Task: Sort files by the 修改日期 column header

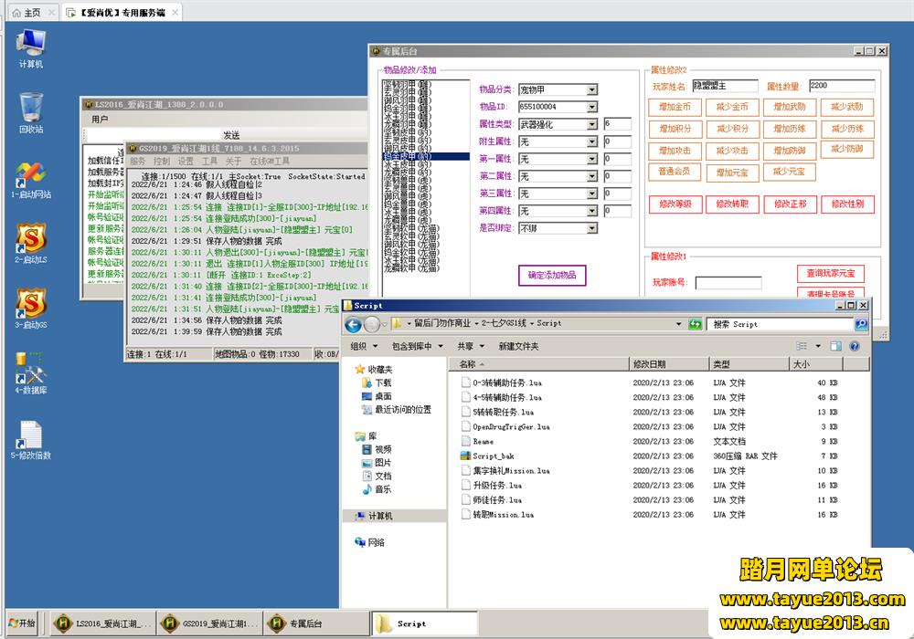Action: [x=669, y=364]
